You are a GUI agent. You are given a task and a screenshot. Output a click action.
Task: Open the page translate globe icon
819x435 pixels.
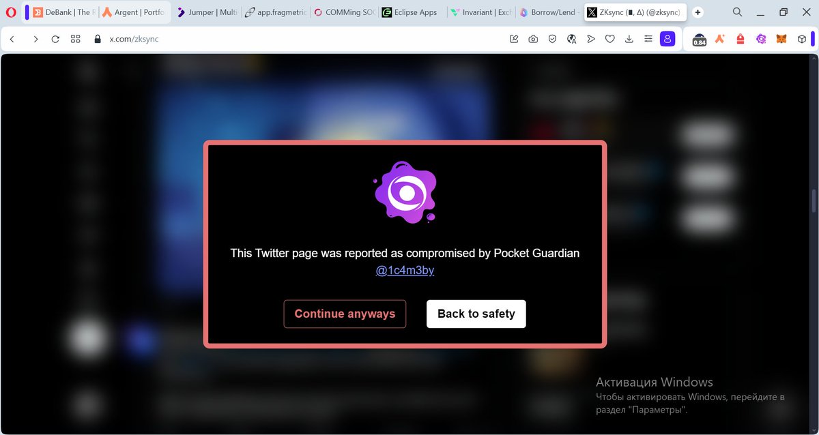(x=571, y=40)
